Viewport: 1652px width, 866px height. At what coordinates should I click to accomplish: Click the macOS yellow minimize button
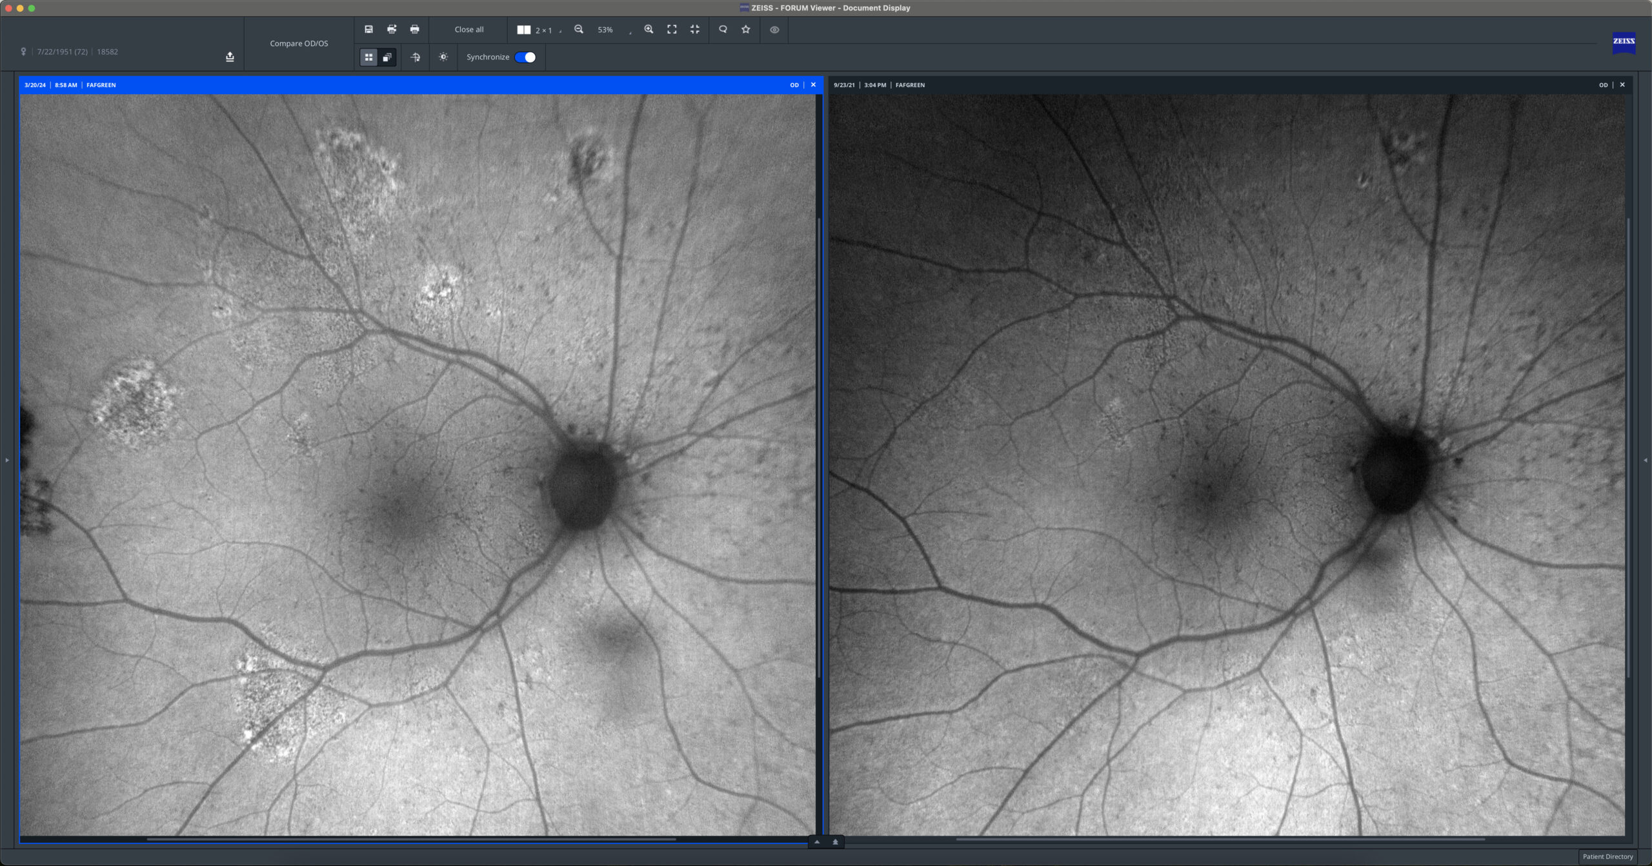tap(20, 8)
